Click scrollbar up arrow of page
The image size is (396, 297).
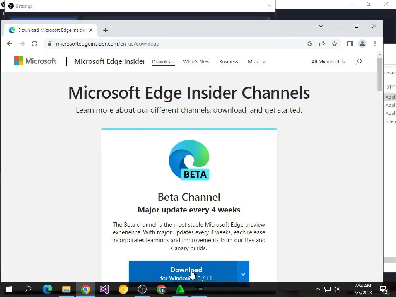tap(380, 55)
